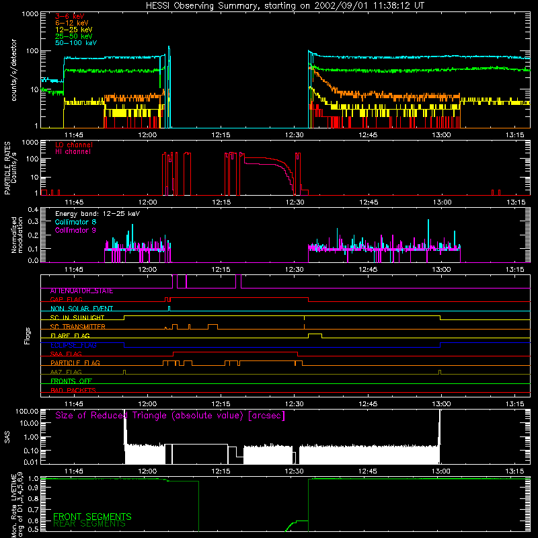Click the SAA_FLAG label

tap(66, 354)
